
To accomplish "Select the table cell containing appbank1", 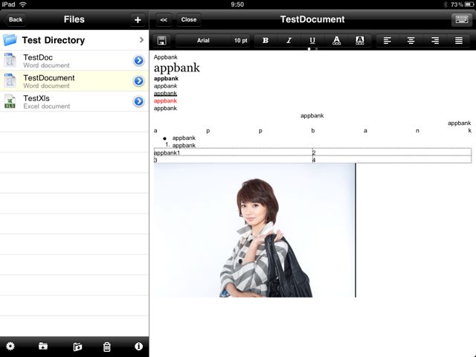I will (x=233, y=152).
